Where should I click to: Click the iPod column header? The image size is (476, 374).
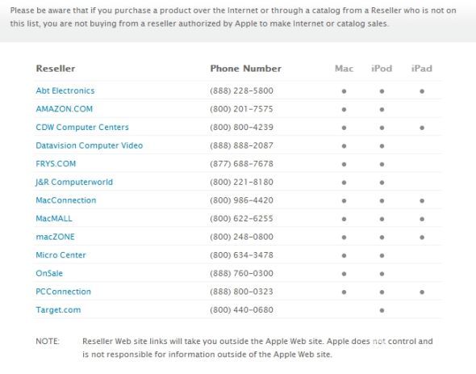click(382, 69)
